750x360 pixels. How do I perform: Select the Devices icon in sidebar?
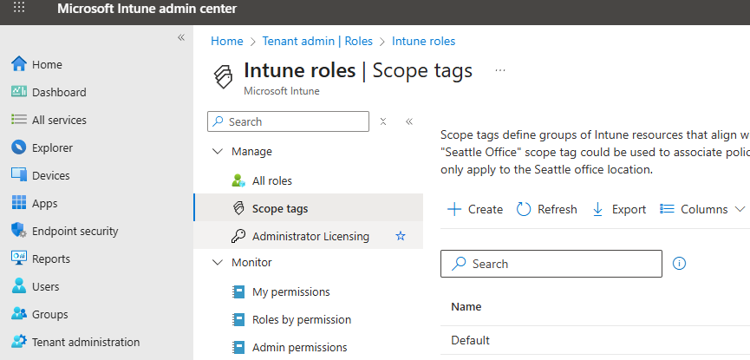(x=19, y=176)
